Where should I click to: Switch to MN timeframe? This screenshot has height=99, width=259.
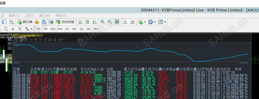click(x=96, y=29)
